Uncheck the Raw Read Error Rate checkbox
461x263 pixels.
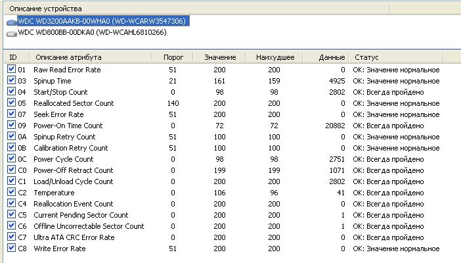tap(11, 69)
